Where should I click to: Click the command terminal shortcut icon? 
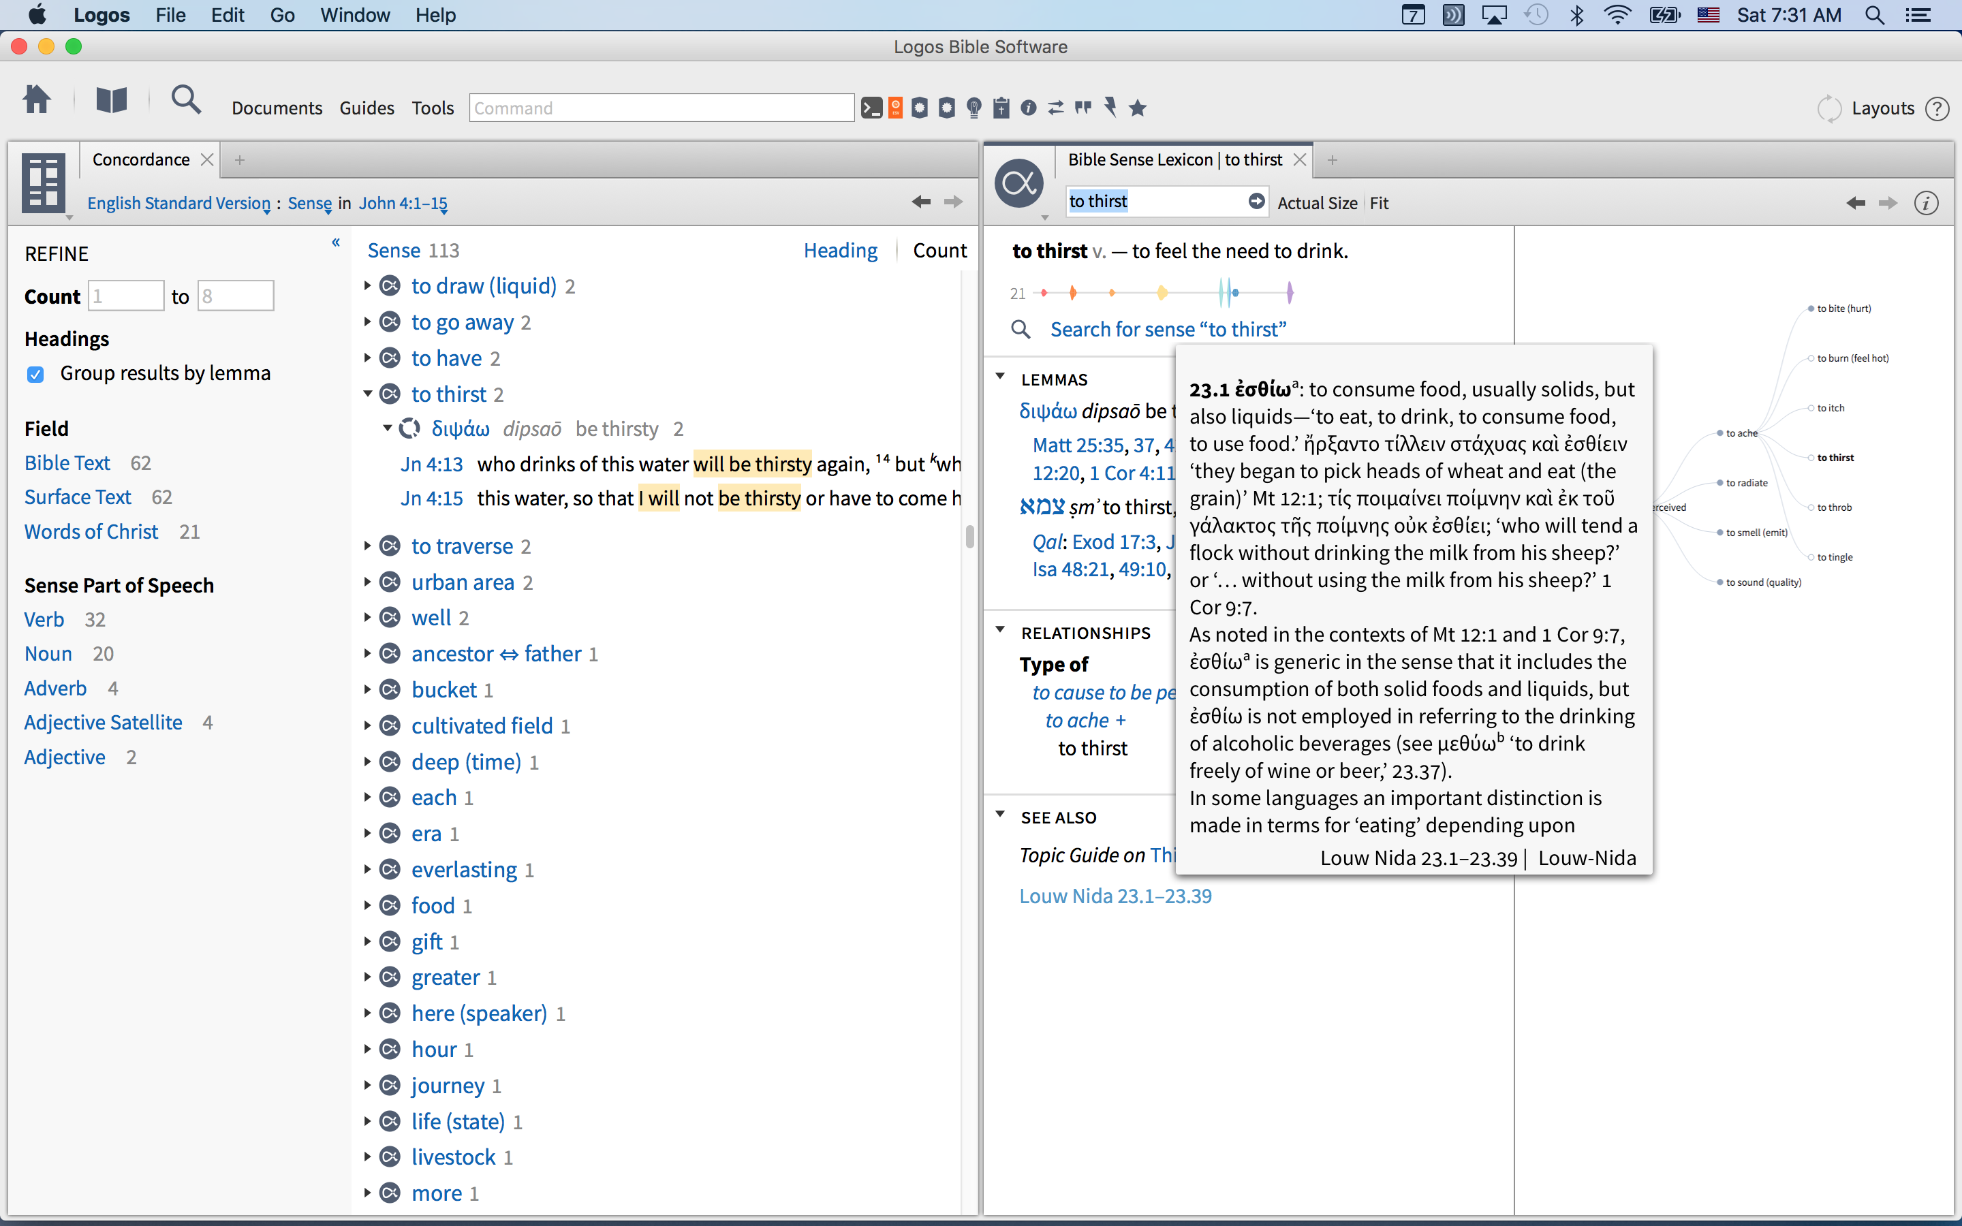point(871,108)
